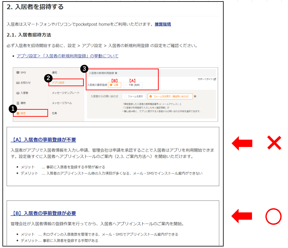Choose the フォームを表示 radio option
The height and width of the screenshot is (248, 288).
coord(125,96)
